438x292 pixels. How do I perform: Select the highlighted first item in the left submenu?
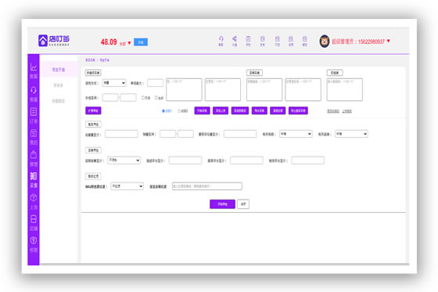[x=59, y=70]
